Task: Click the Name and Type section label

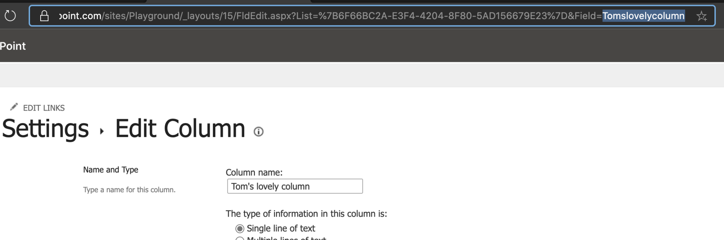Action: 111,170
